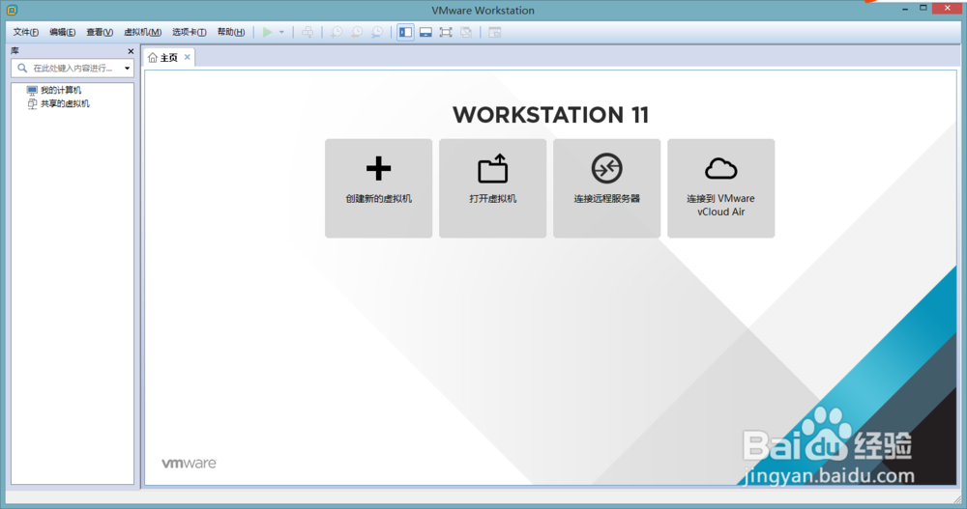Open the 帮助(H) menu
This screenshot has width=967, height=509.
pyautogui.click(x=231, y=32)
